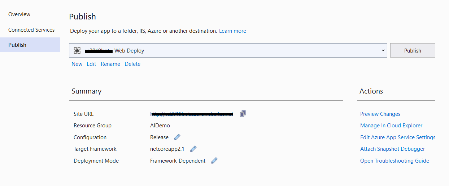449x186 pixels.
Task: Click Edit under the profile dropdown
Action: (x=91, y=64)
